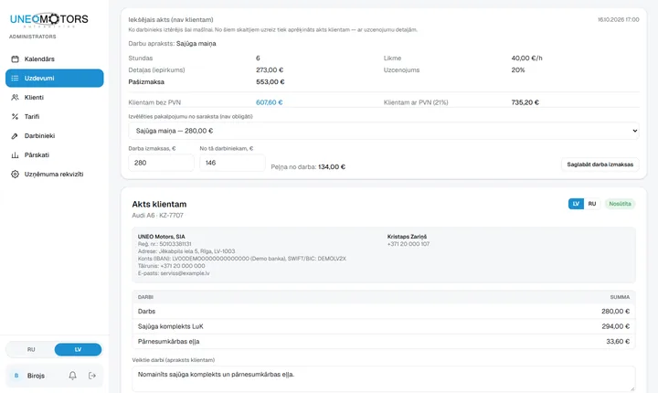Viewport: 658px width, 393px height.
Task: Click the 40,00 €/h rate value
Action: (x=526, y=58)
